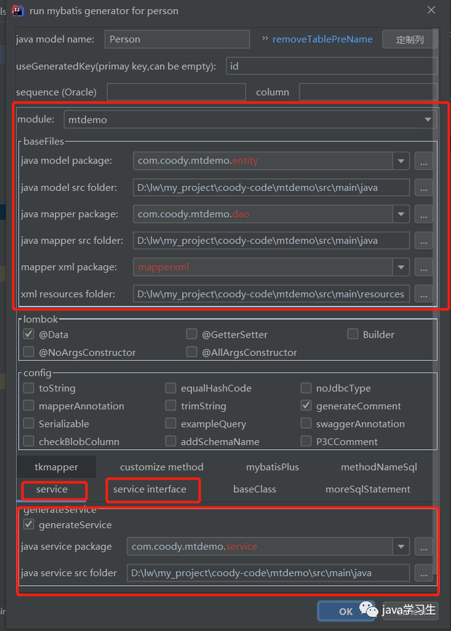This screenshot has height=631, width=451.
Task: Browse for java mapper package
Action: 424,214
